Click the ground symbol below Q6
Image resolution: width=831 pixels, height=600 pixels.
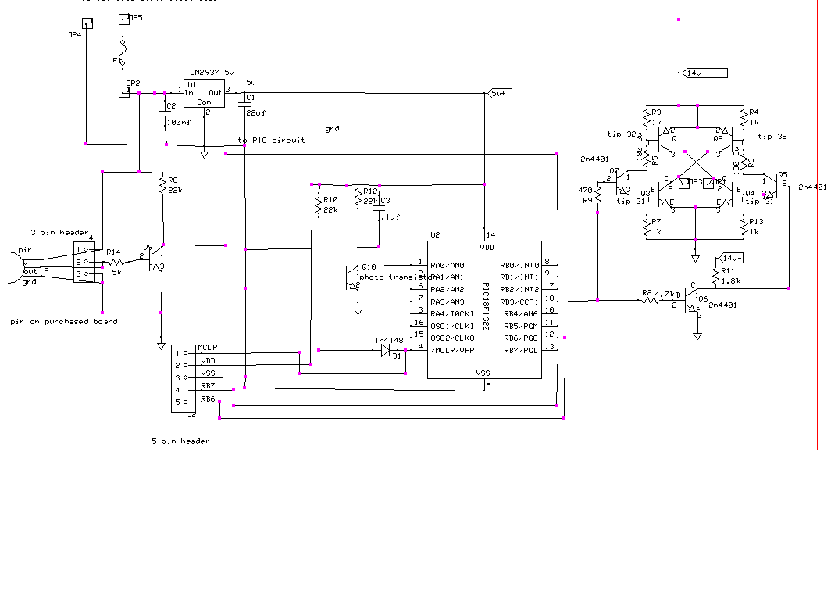pyautogui.click(x=697, y=336)
